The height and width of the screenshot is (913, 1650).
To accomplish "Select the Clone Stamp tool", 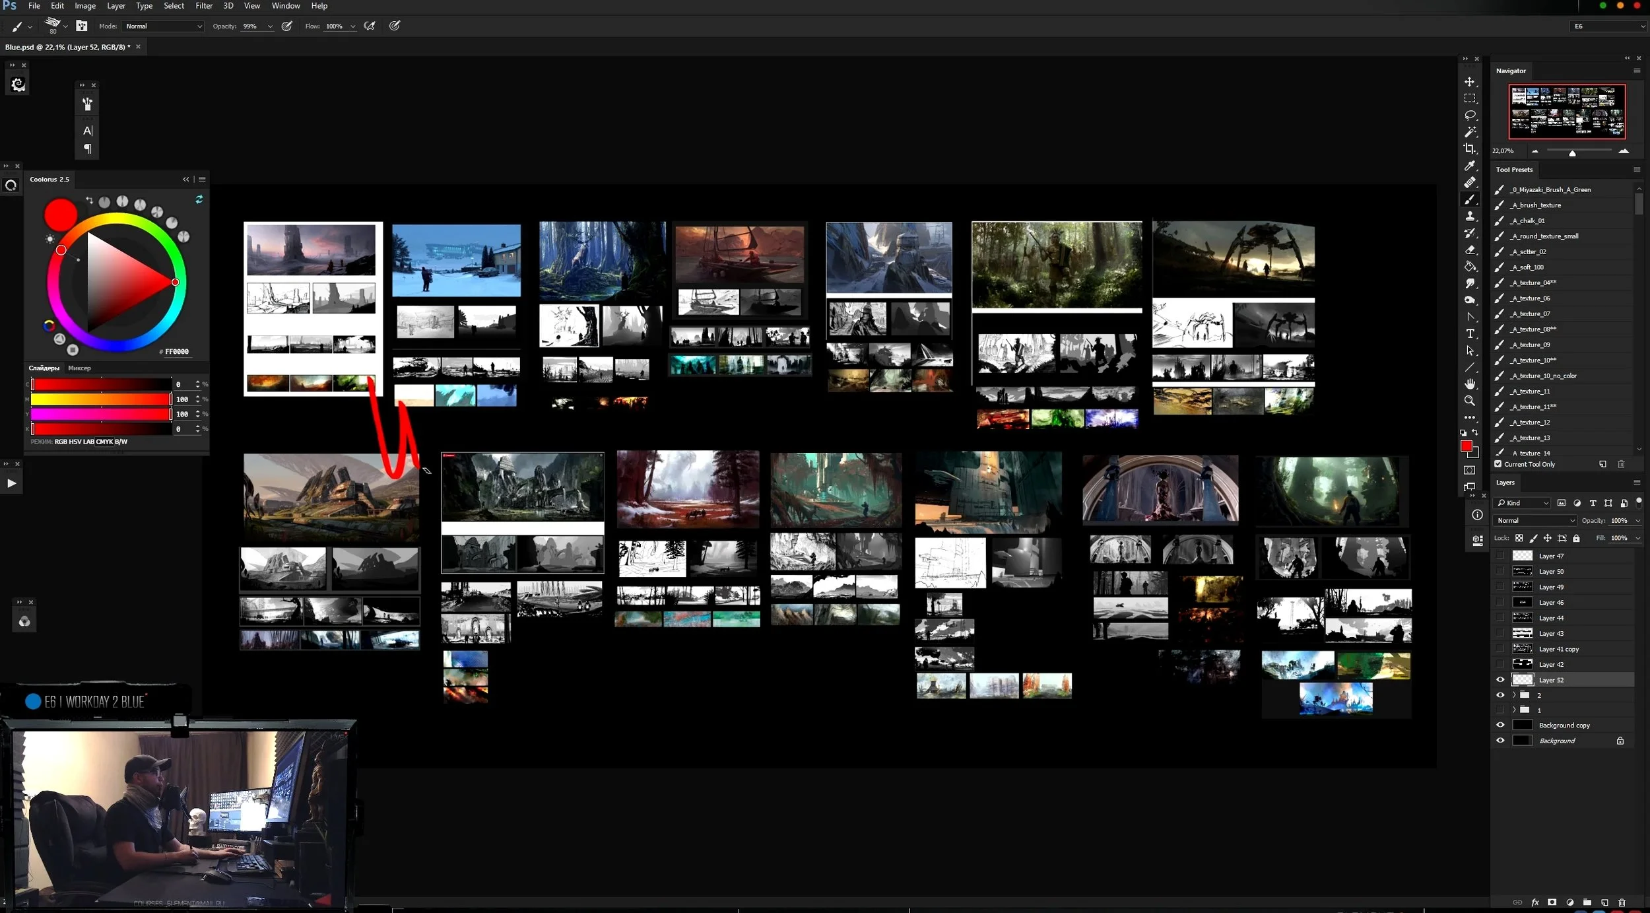I will [1470, 216].
